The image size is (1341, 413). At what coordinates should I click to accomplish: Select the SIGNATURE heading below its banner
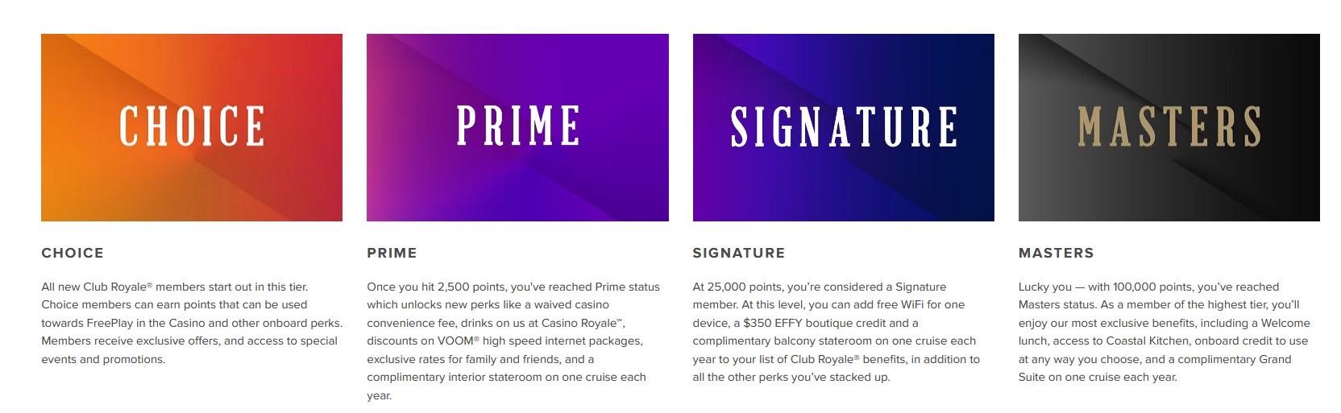[738, 253]
